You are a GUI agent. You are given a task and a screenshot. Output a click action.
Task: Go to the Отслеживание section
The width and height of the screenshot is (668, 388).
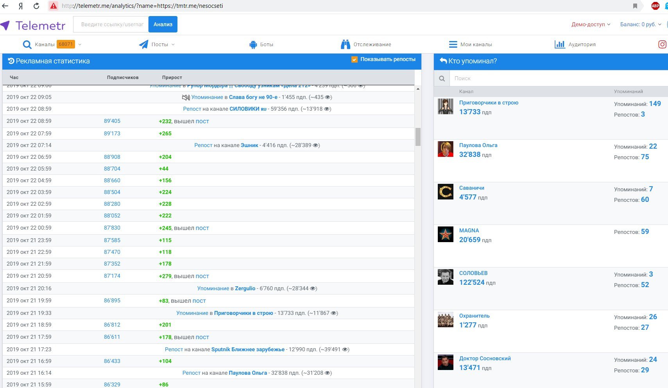click(372, 44)
